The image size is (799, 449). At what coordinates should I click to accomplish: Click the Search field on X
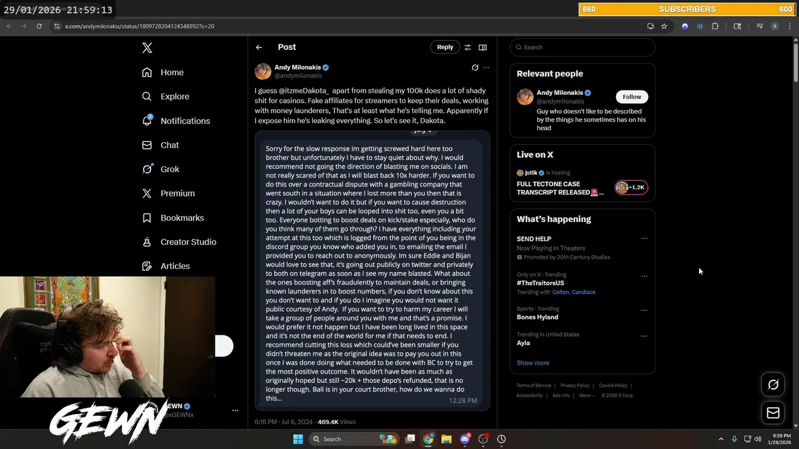pyautogui.click(x=582, y=47)
